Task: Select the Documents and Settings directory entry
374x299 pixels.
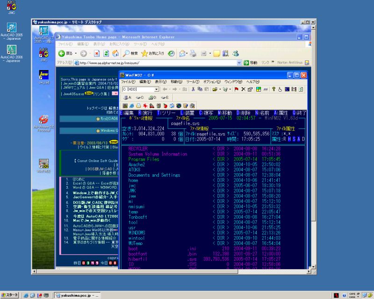Action: tap(154, 175)
